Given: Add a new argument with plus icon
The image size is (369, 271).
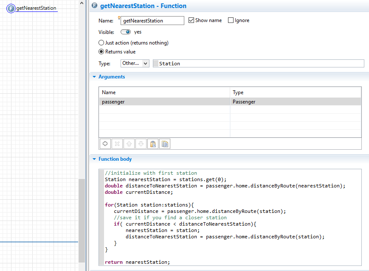Looking at the screenshot, I should 105,144.
